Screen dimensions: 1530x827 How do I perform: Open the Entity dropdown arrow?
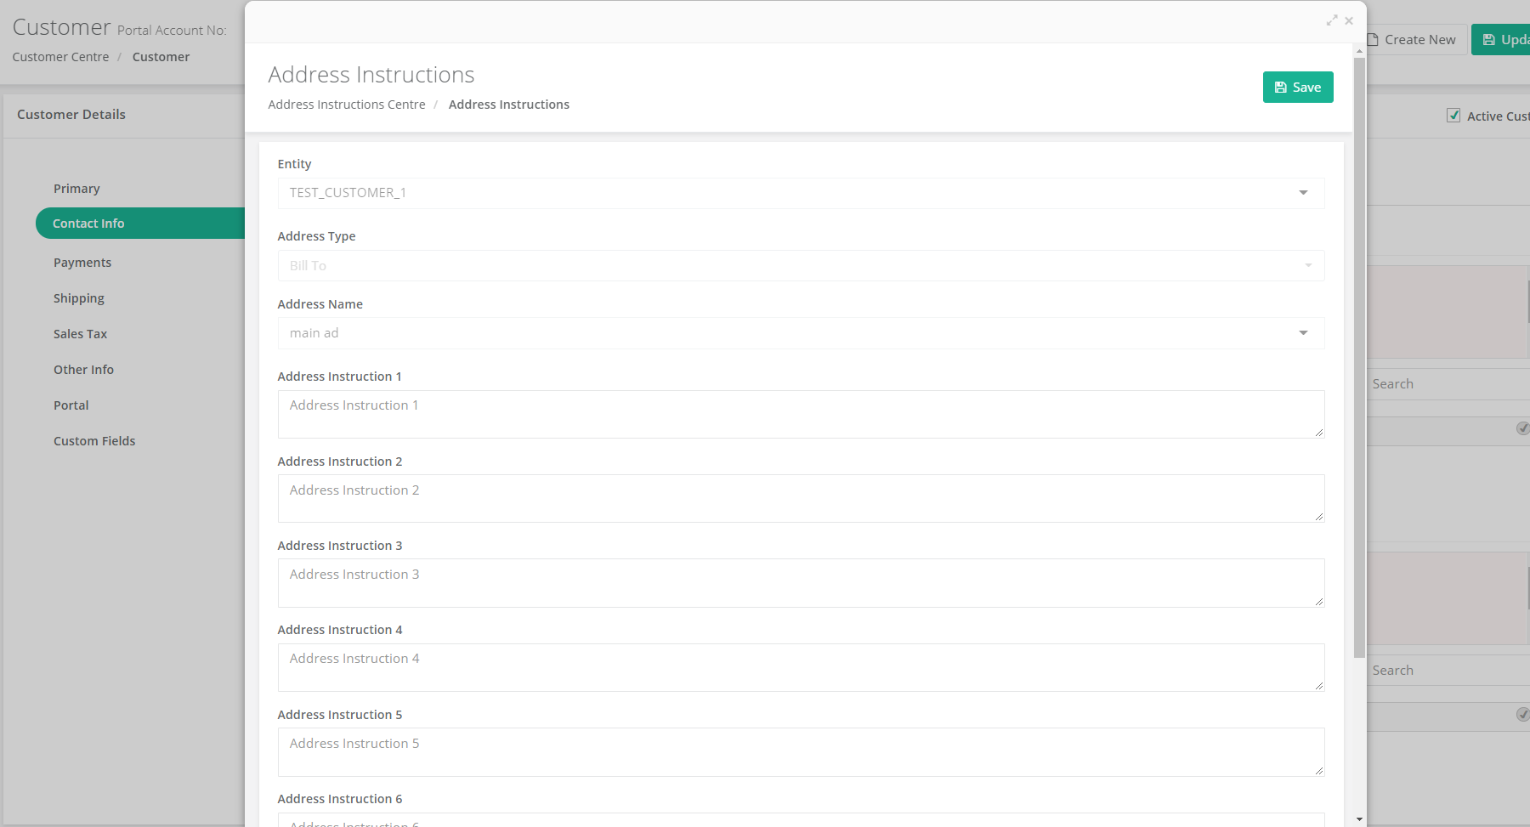(x=1303, y=193)
